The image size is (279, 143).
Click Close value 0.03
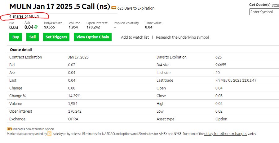coord(219,96)
